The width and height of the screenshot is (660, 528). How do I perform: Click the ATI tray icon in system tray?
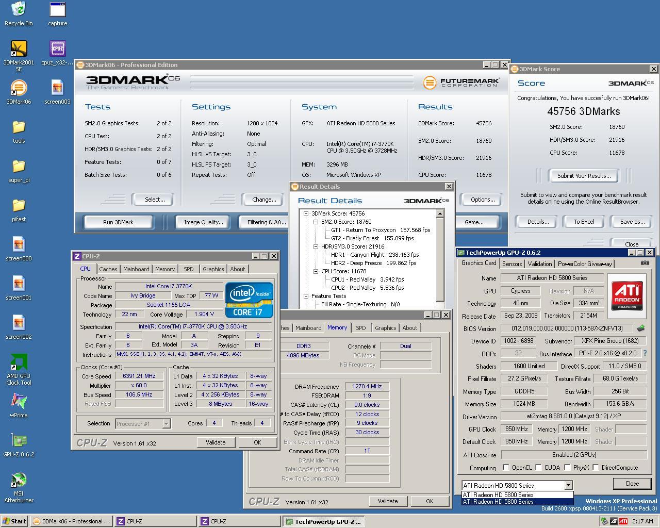tap(623, 521)
